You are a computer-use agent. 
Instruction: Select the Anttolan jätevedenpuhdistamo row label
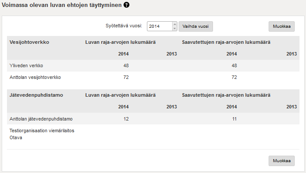coord(41,119)
